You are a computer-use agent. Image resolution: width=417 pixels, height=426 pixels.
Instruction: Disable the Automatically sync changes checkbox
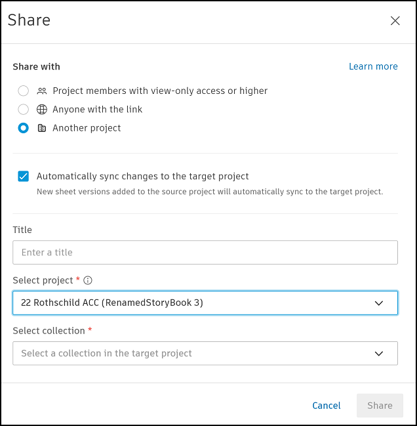24,176
